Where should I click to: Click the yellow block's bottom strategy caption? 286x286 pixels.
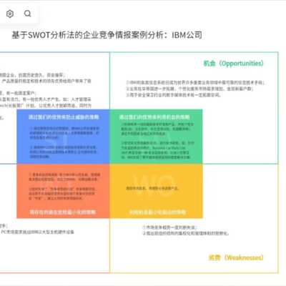click(x=157, y=212)
